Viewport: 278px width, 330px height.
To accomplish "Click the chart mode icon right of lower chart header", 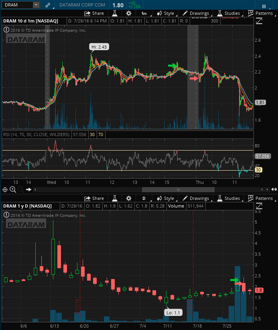I will coord(259,206).
